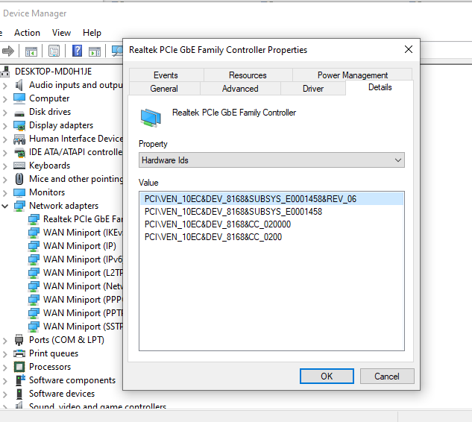Screen dimensions: 472x422
Task: Switch to the Resources tab
Action: pos(248,75)
